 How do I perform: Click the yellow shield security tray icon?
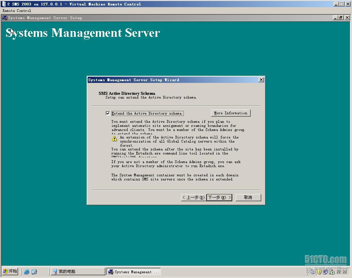pyautogui.click(x=319, y=272)
